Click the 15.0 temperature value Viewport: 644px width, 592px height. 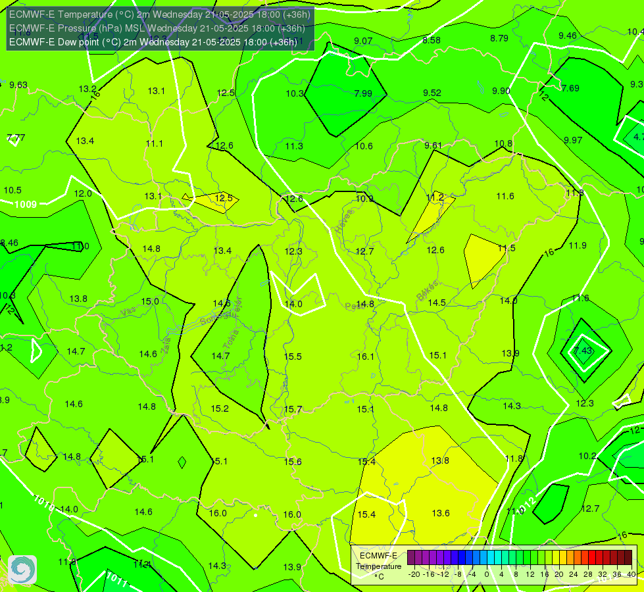point(150,301)
